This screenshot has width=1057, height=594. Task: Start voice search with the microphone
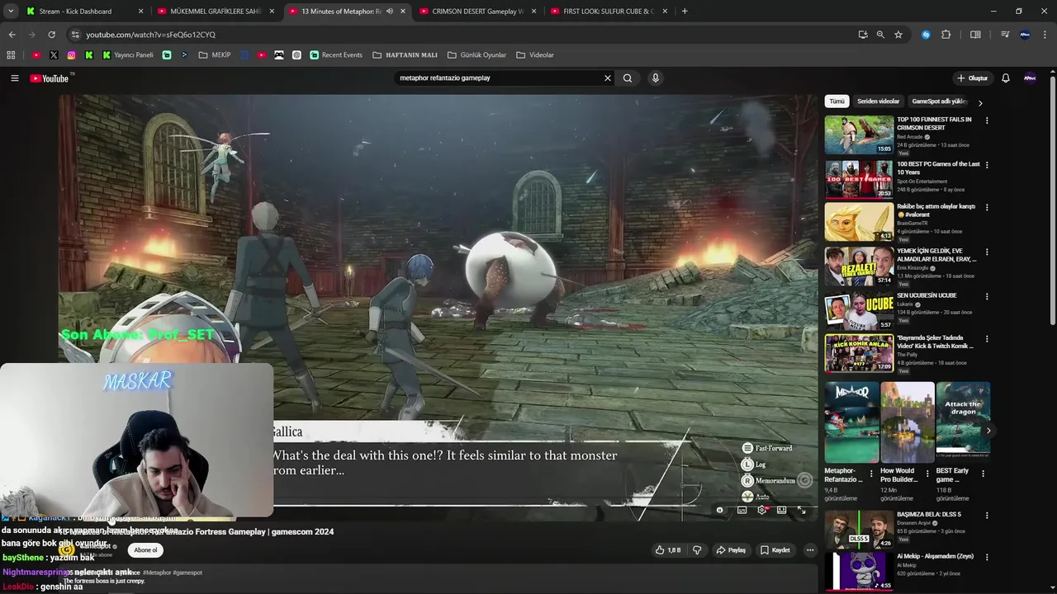656,78
